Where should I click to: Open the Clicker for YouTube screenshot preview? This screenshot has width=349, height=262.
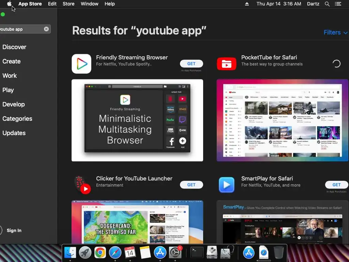pos(137,222)
